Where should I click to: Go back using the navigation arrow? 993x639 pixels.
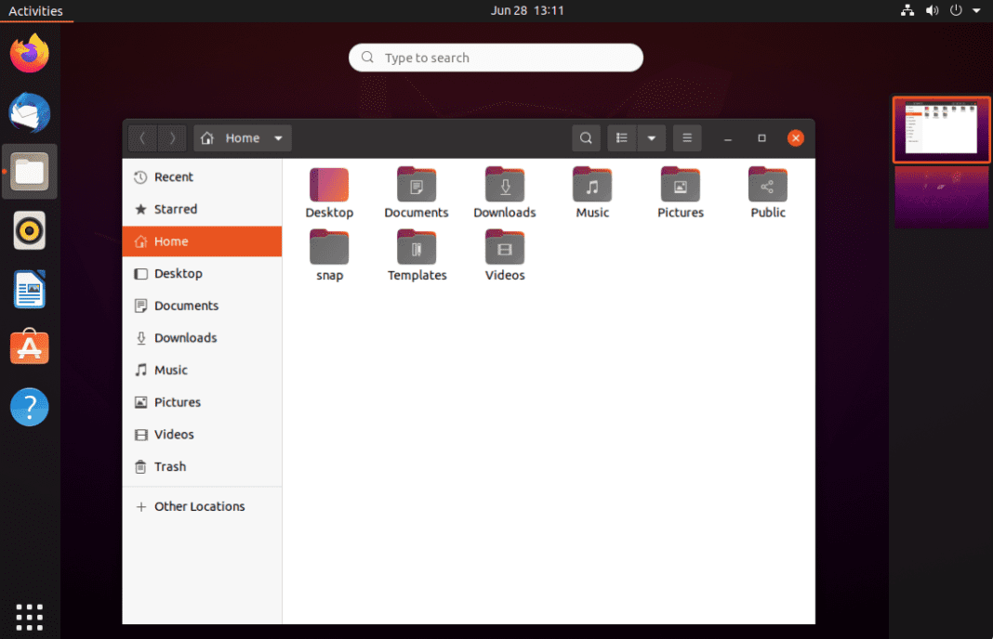[141, 137]
